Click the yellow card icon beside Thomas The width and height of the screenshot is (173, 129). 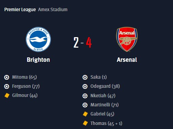point(85,123)
